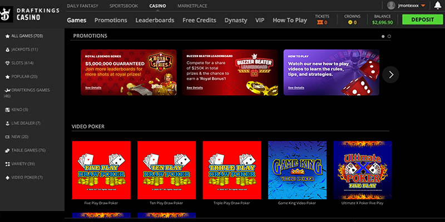Image resolution: width=445 pixels, height=222 pixels.
Task: Click the star icon beside All Games
Action: (7, 36)
